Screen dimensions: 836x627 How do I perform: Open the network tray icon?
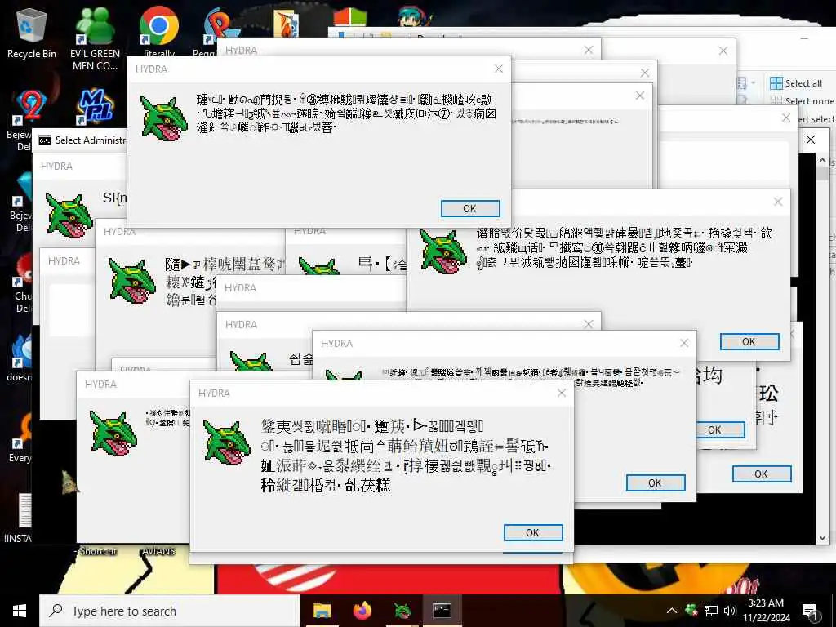click(711, 611)
